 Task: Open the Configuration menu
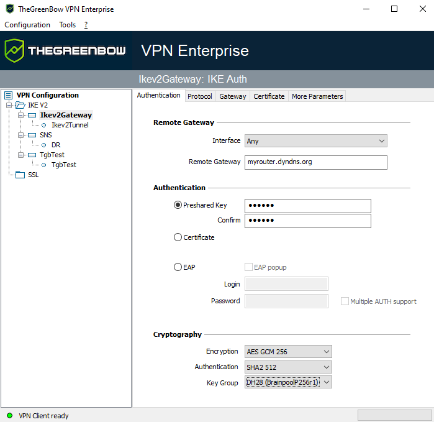pos(27,25)
